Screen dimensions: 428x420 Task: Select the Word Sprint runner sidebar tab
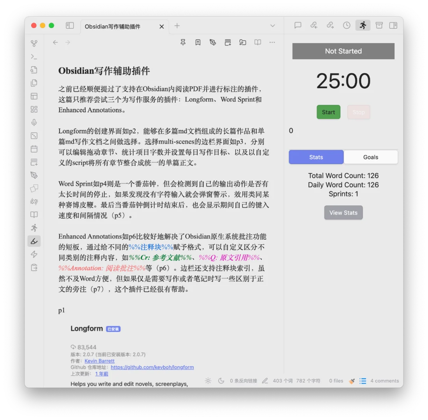363,25
